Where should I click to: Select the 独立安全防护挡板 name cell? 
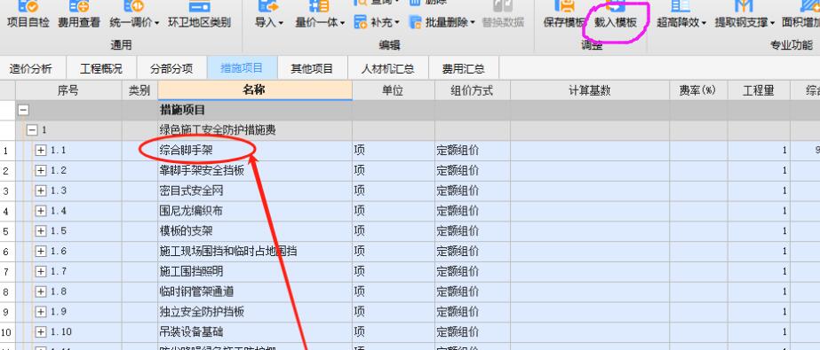pos(255,312)
